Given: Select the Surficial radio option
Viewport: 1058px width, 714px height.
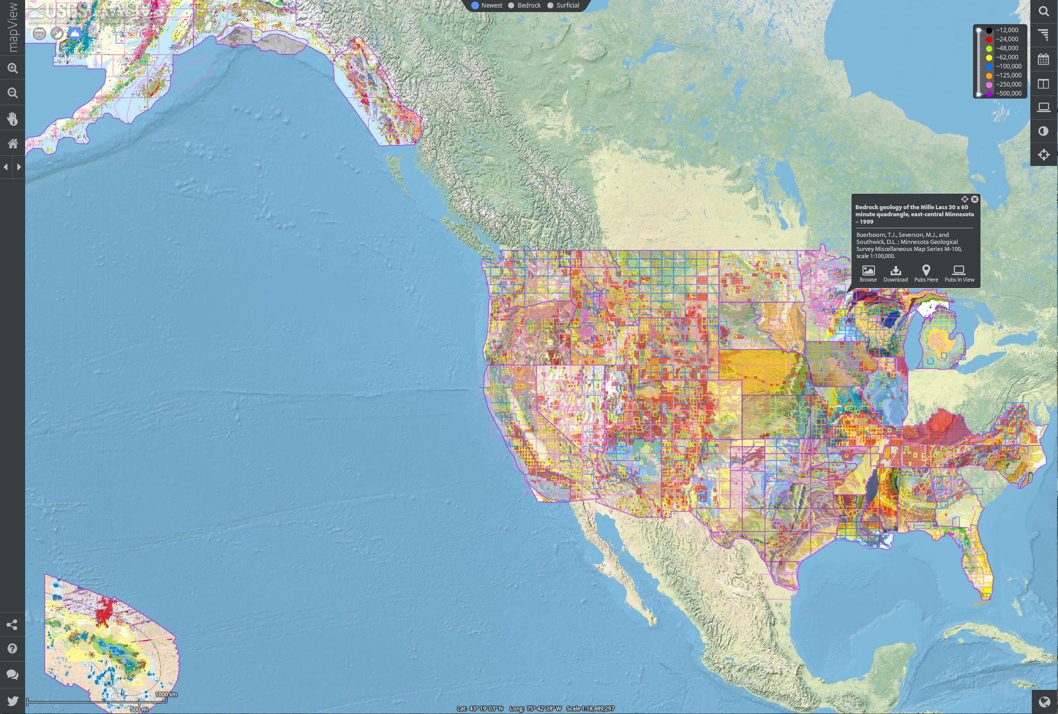Looking at the screenshot, I should tap(550, 6).
